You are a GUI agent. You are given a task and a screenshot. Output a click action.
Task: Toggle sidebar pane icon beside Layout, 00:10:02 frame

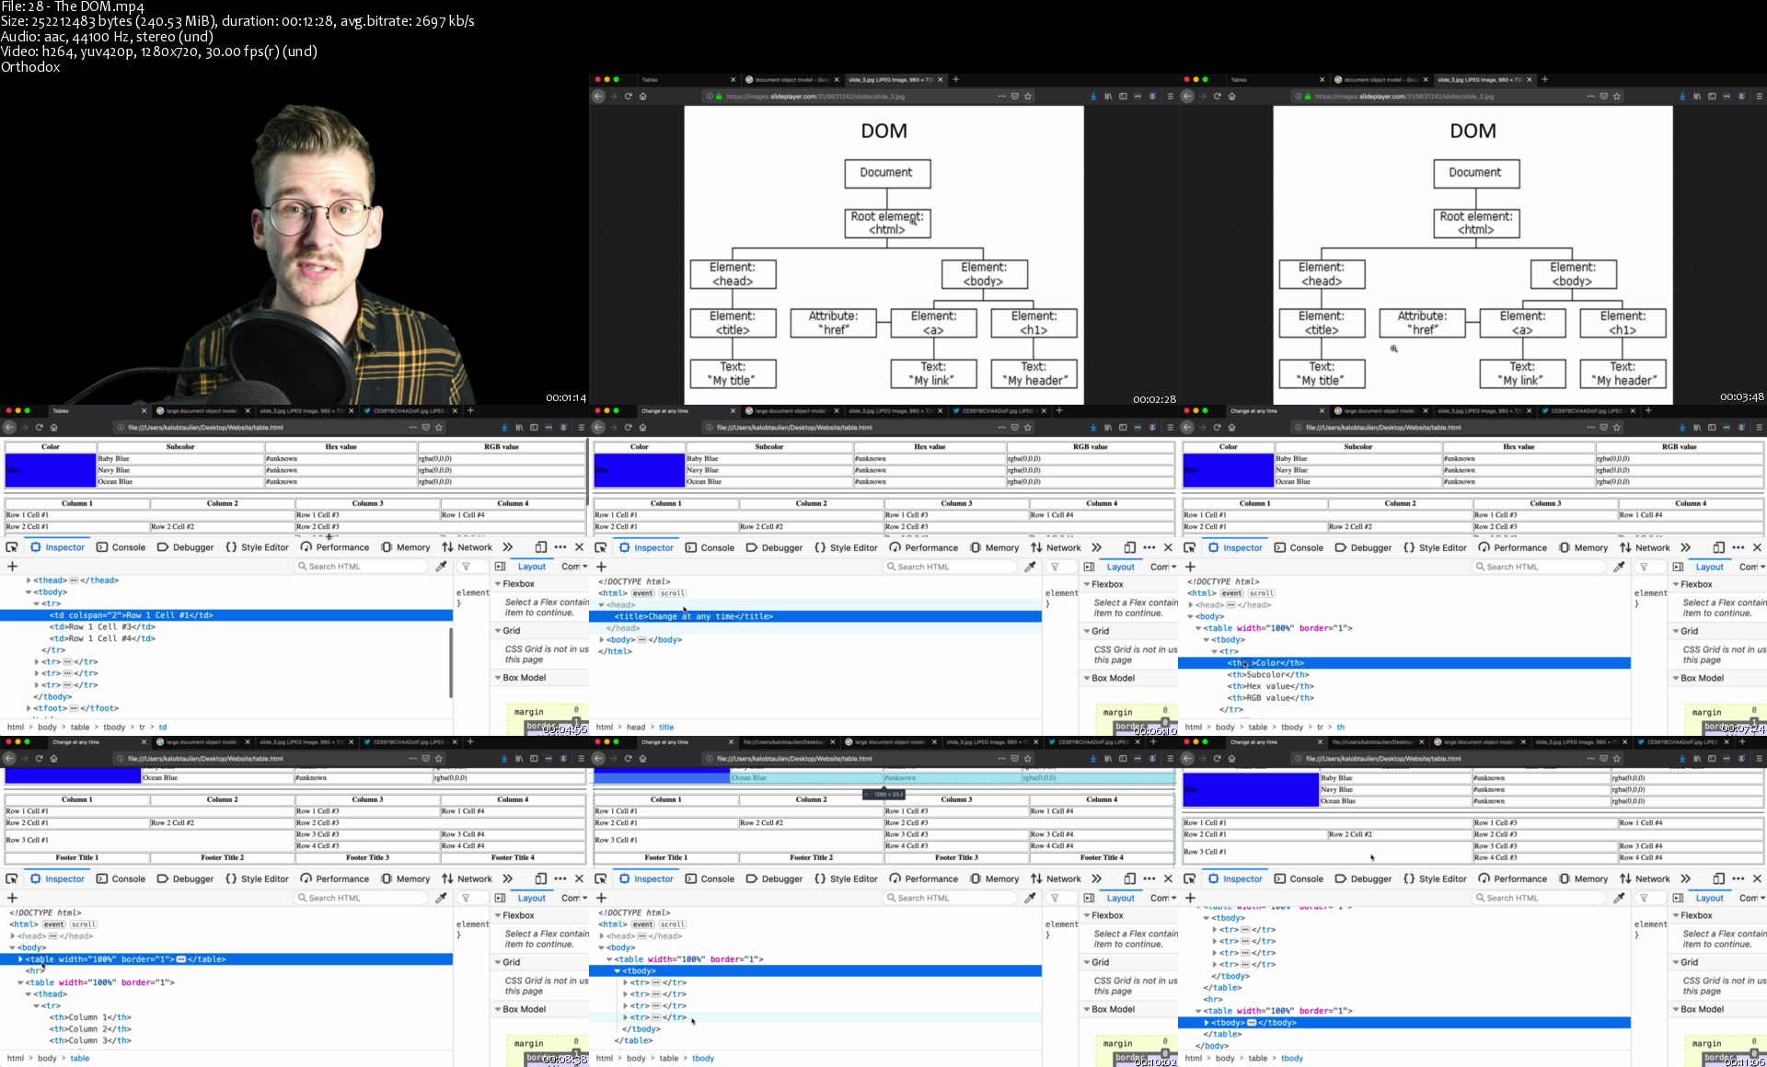click(1089, 898)
